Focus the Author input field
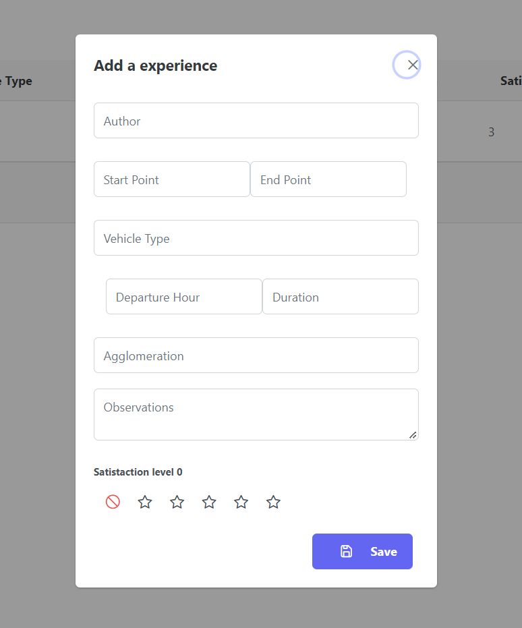Screen dimensions: 522x628 pyautogui.click(x=256, y=121)
